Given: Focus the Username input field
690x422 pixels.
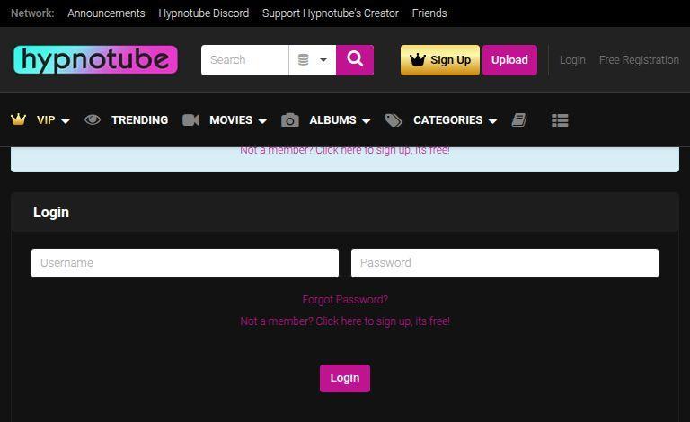Looking at the screenshot, I should point(185,263).
